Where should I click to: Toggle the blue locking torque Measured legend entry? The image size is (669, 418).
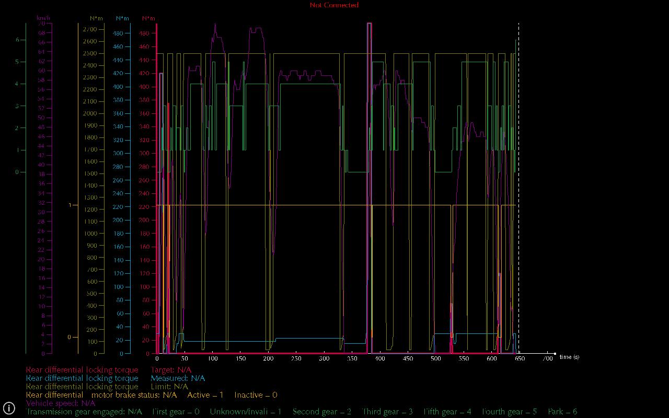(115, 378)
